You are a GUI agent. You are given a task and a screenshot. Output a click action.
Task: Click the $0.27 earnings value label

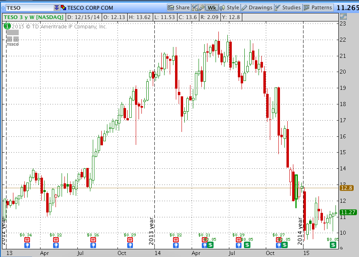pos(278,235)
